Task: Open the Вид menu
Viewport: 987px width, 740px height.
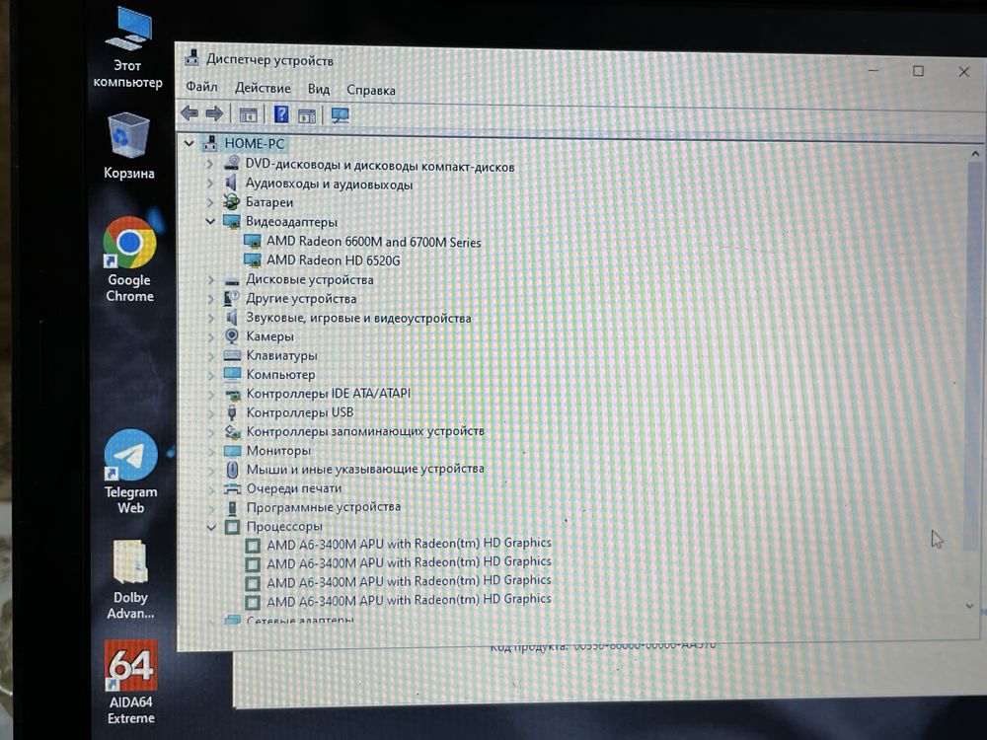Action: click(x=319, y=90)
